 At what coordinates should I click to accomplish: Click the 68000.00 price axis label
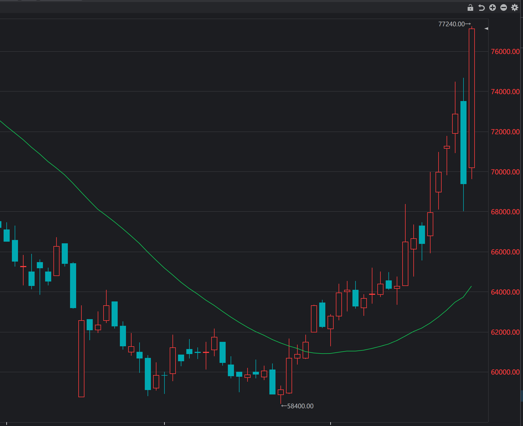(x=505, y=212)
